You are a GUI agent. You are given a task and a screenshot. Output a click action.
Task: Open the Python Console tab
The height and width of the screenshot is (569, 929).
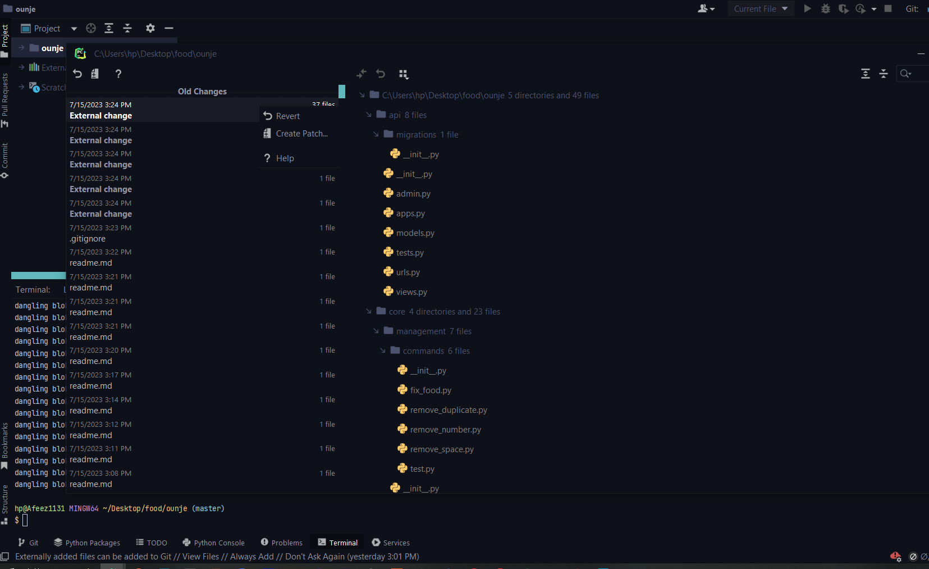(214, 543)
